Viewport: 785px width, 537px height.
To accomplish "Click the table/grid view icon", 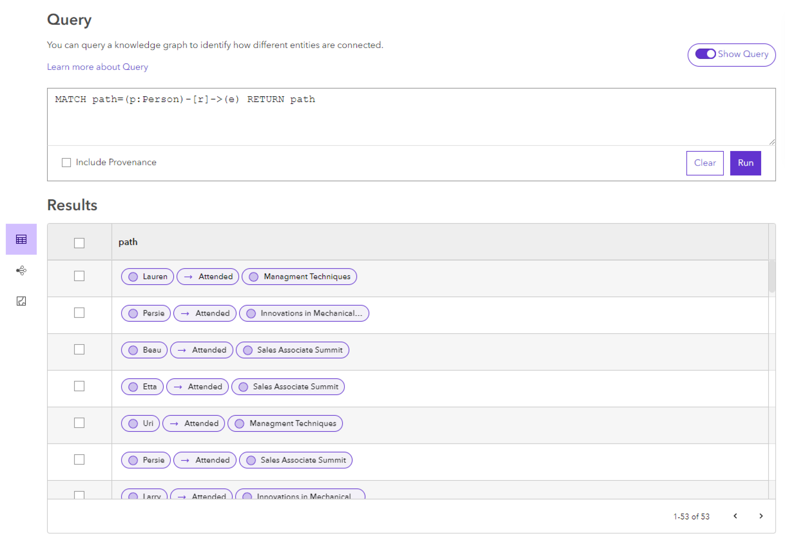I will (x=22, y=239).
